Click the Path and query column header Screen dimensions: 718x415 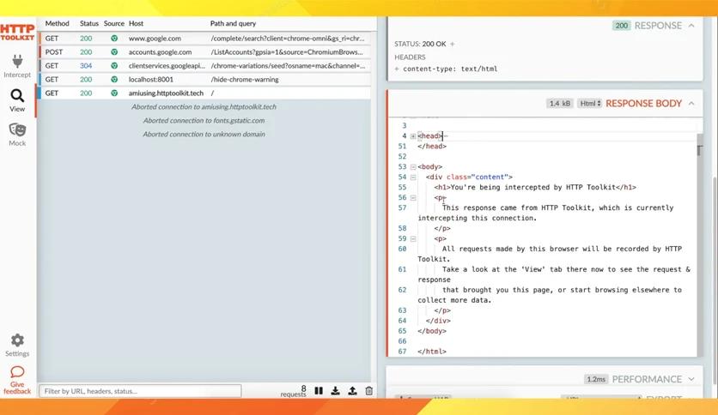tap(233, 23)
